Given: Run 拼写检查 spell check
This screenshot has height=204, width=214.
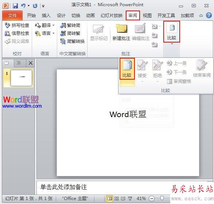Looking at the screenshot, I should [17, 25].
